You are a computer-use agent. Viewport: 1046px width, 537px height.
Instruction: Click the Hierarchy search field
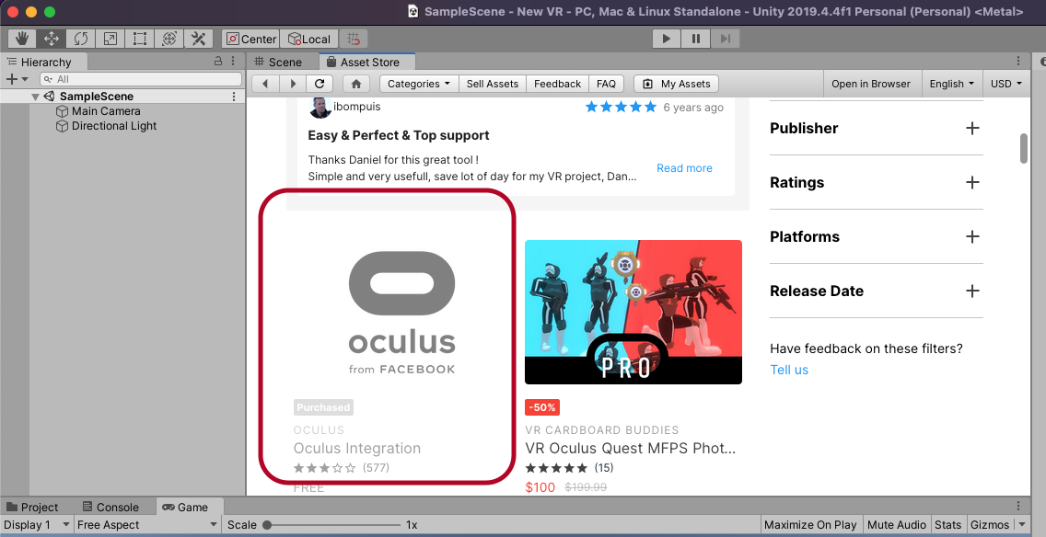pos(141,79)
